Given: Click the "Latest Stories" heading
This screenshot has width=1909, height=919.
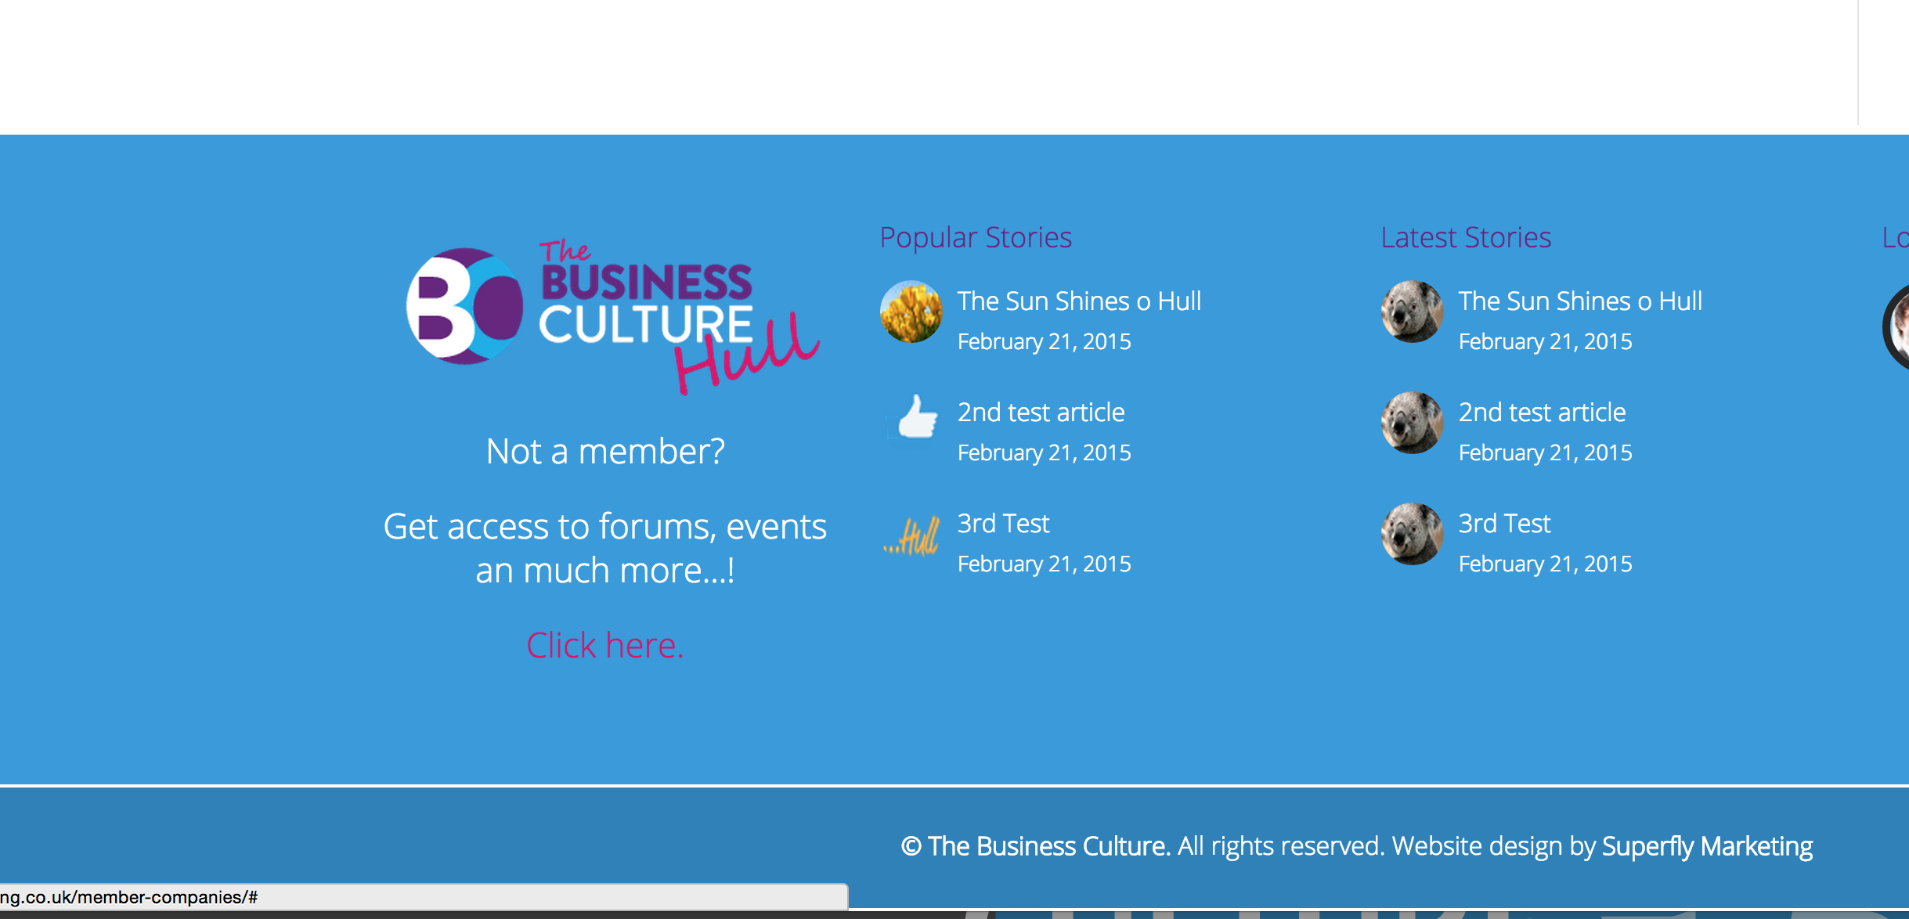Looking at the screenshot, I should pyautogui.click(x=1466, y=237).
